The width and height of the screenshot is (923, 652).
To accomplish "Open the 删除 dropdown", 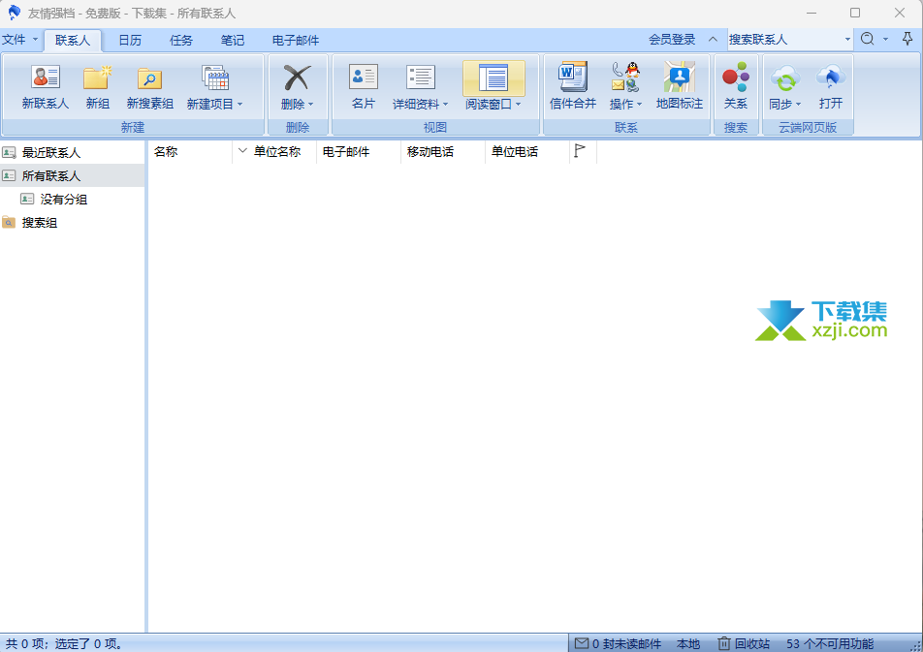I will coord(297,104).
